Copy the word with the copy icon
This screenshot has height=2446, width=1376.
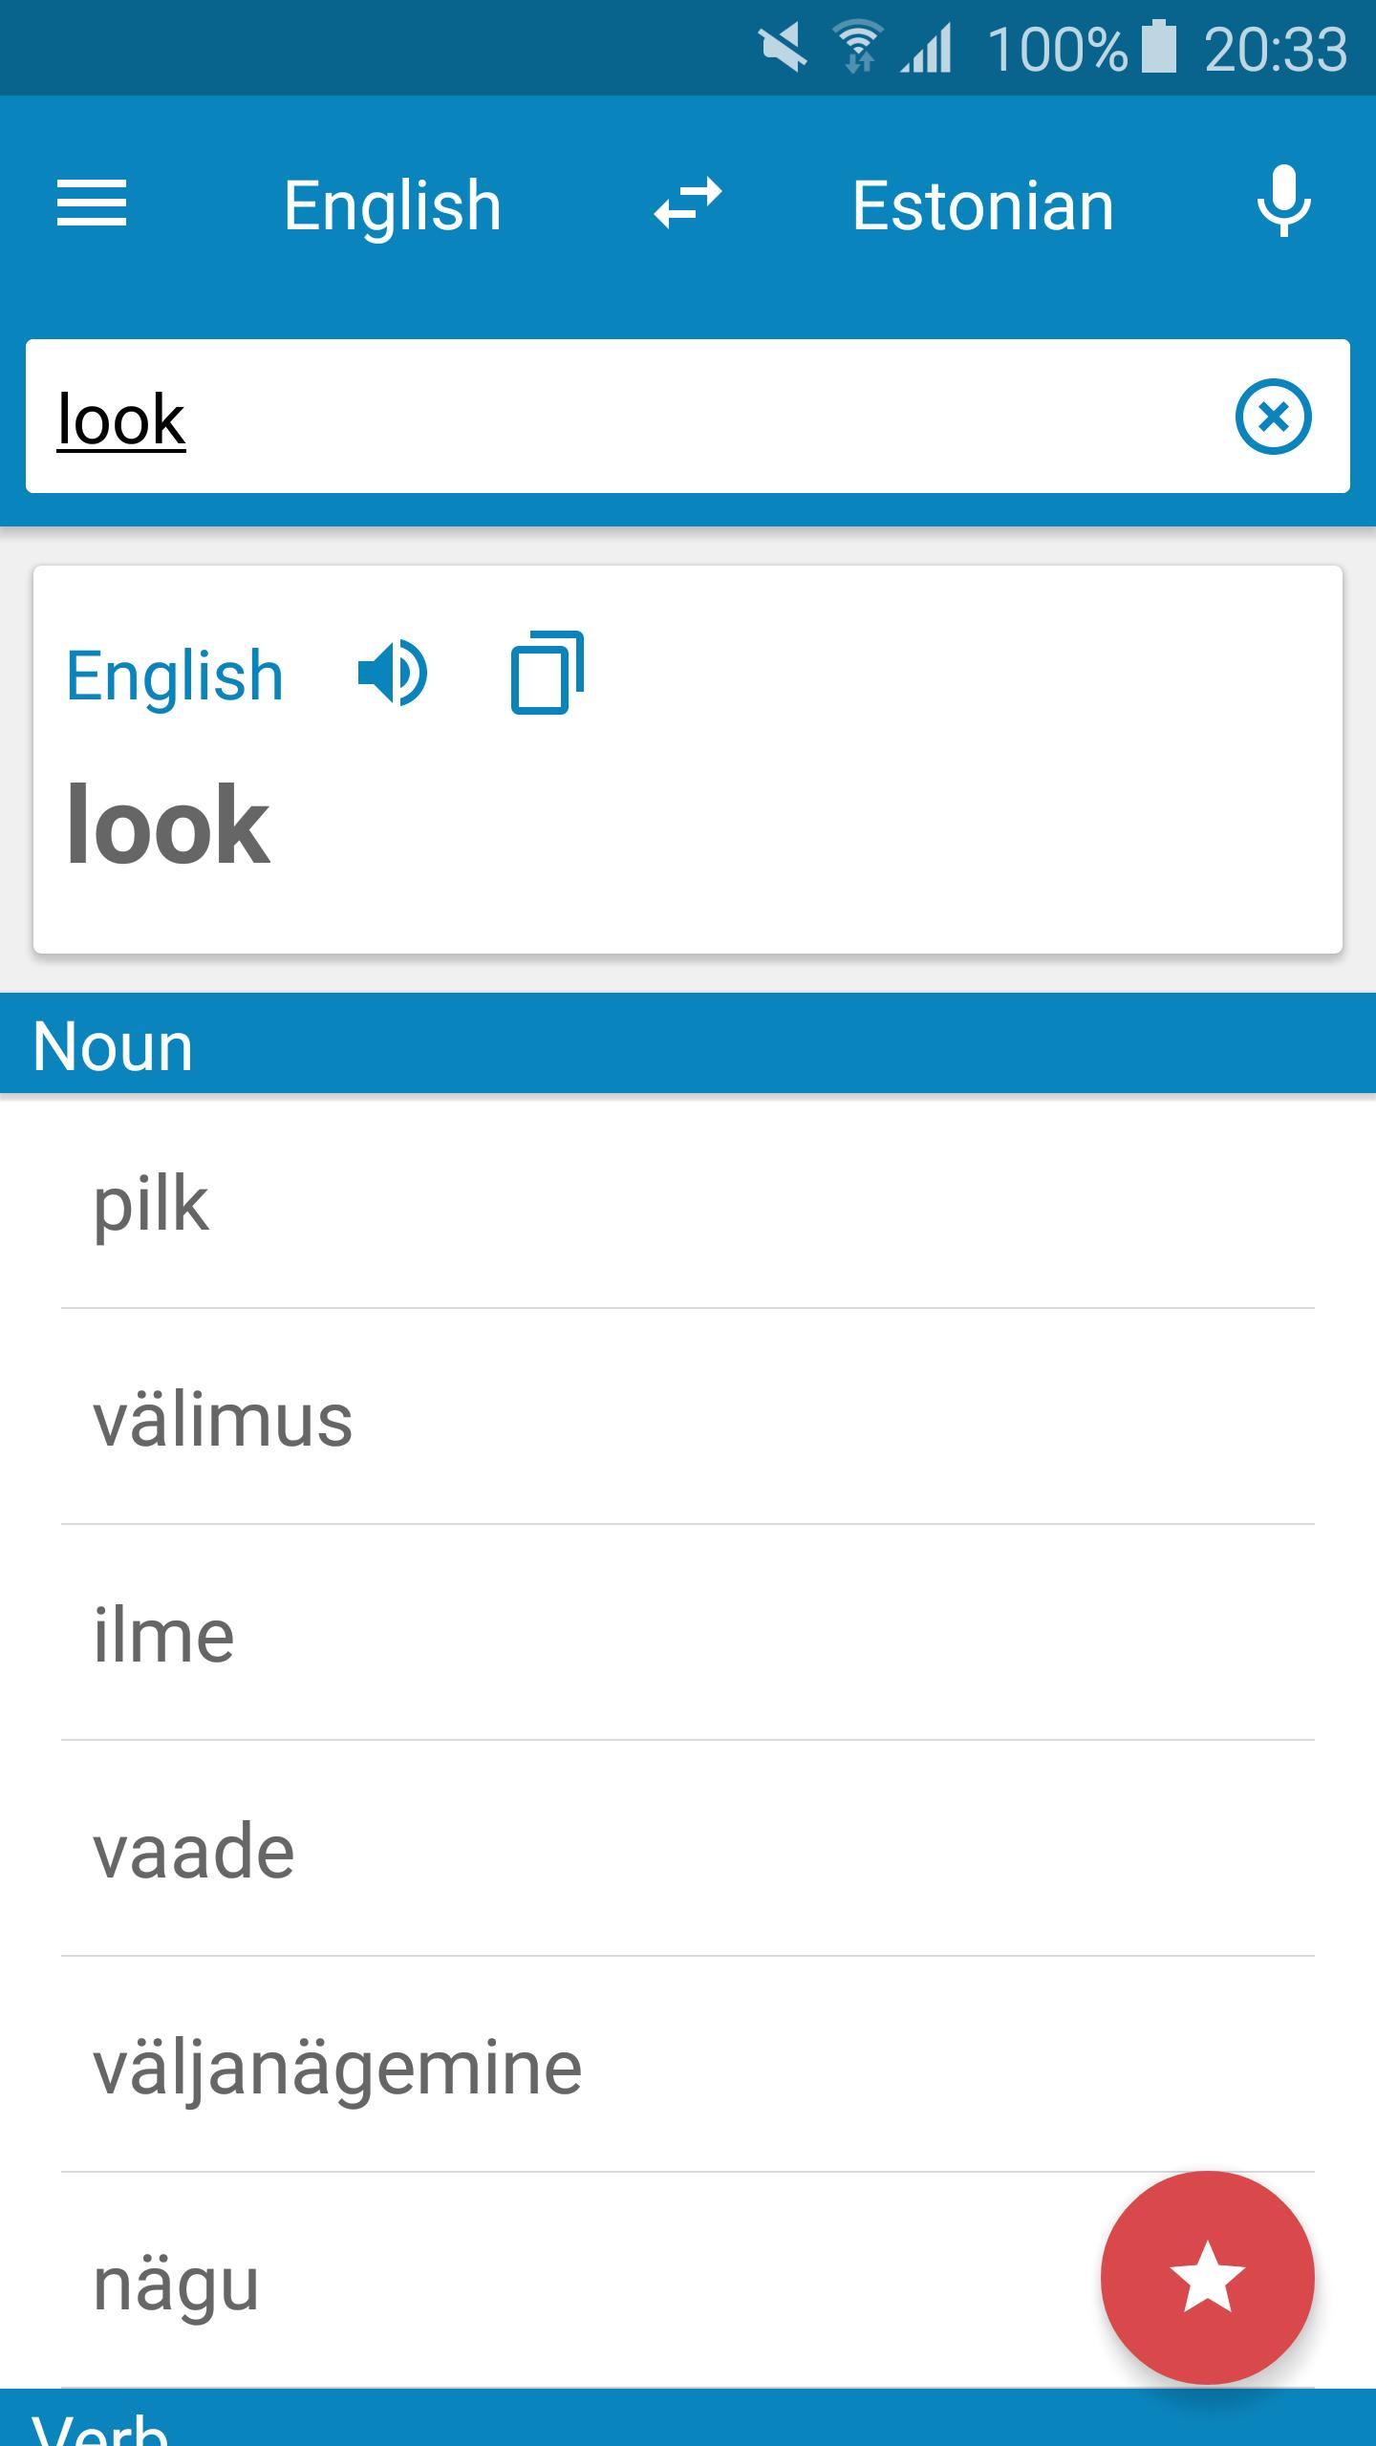[x=548, y=673]
